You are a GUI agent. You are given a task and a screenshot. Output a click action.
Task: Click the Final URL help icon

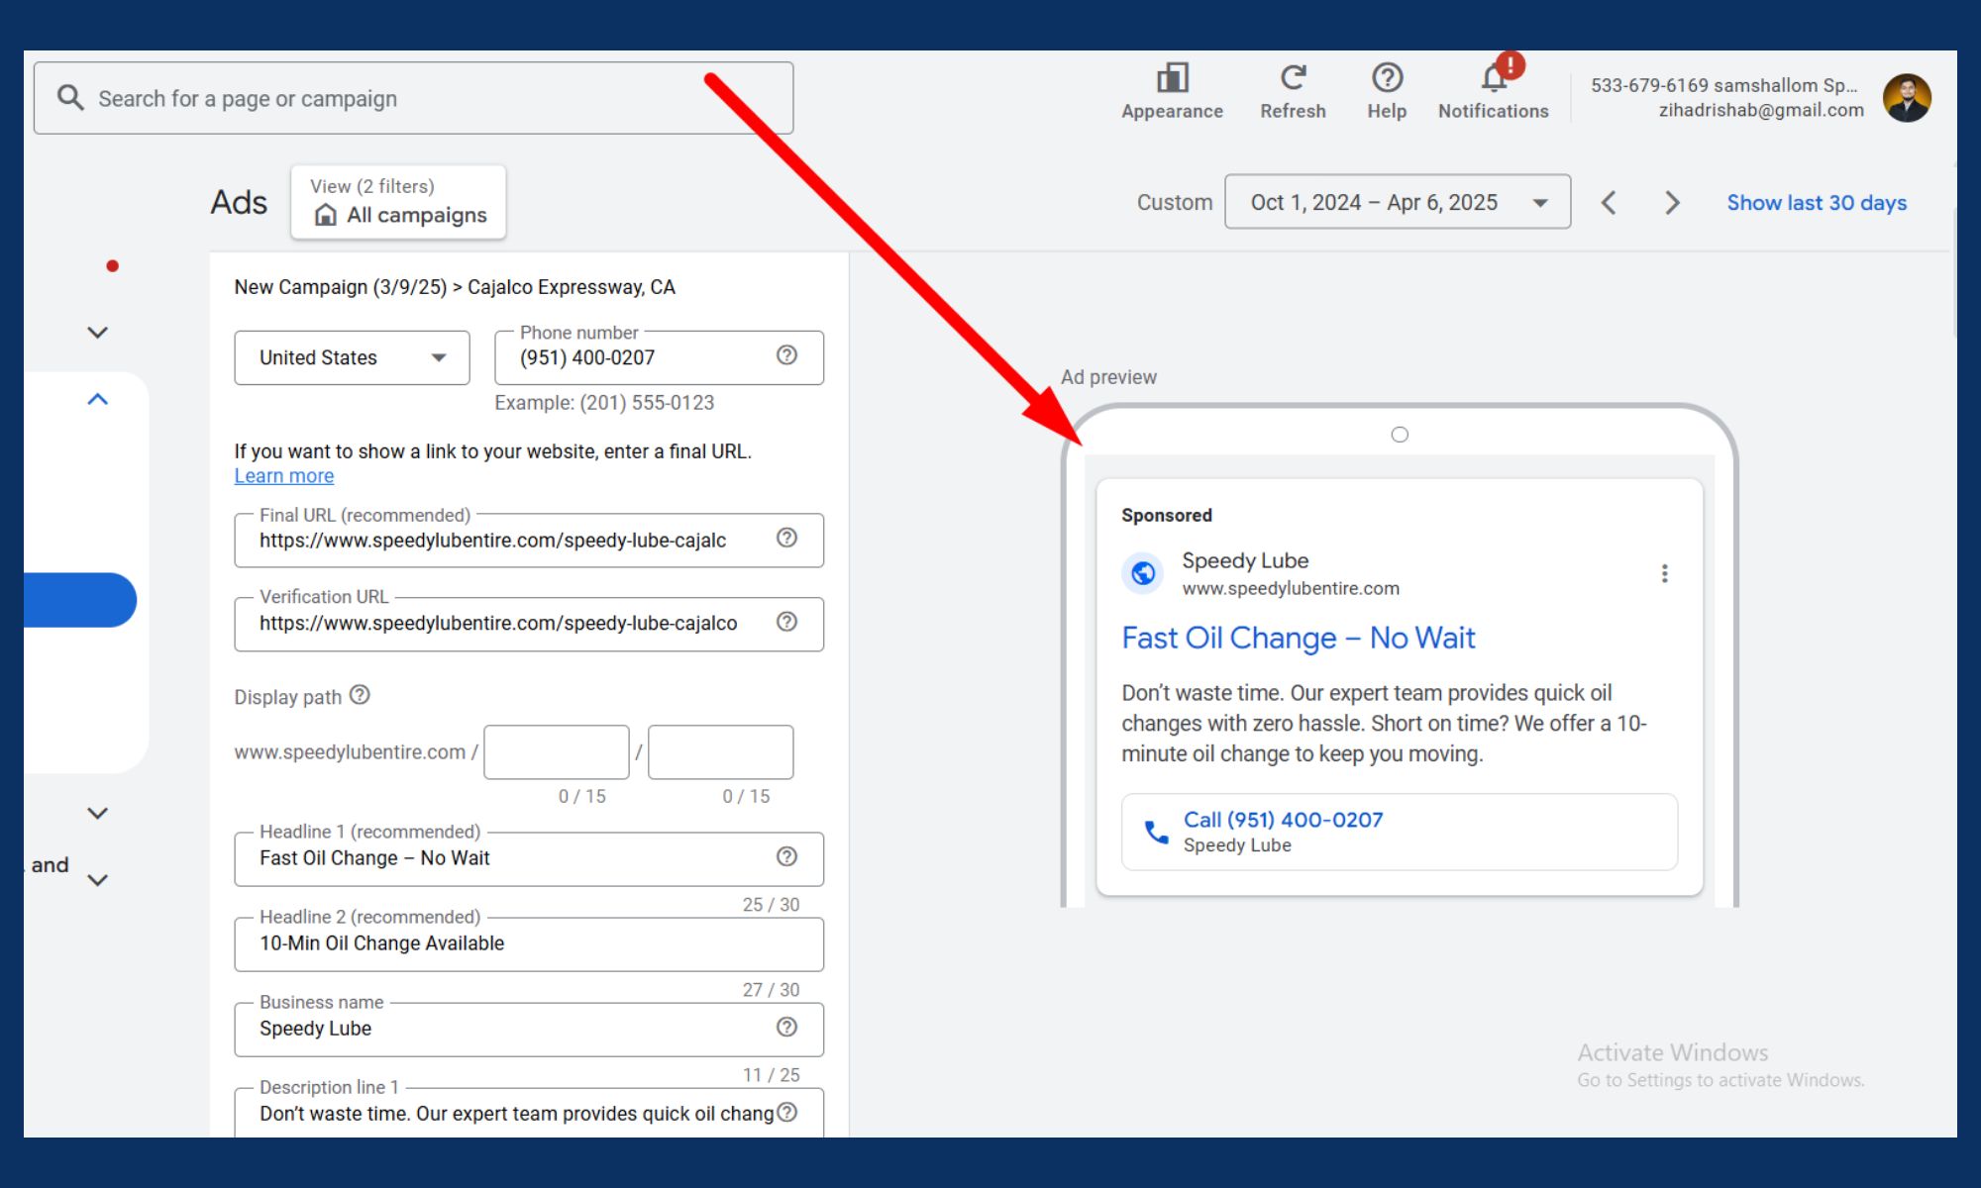pos(786,538)
